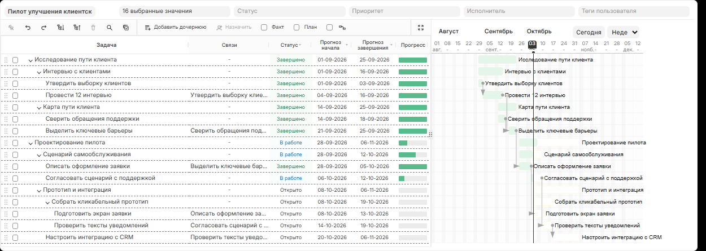
Task: Click the drag handle of Карта пути клиента row
Action: (x=6, y=107)
